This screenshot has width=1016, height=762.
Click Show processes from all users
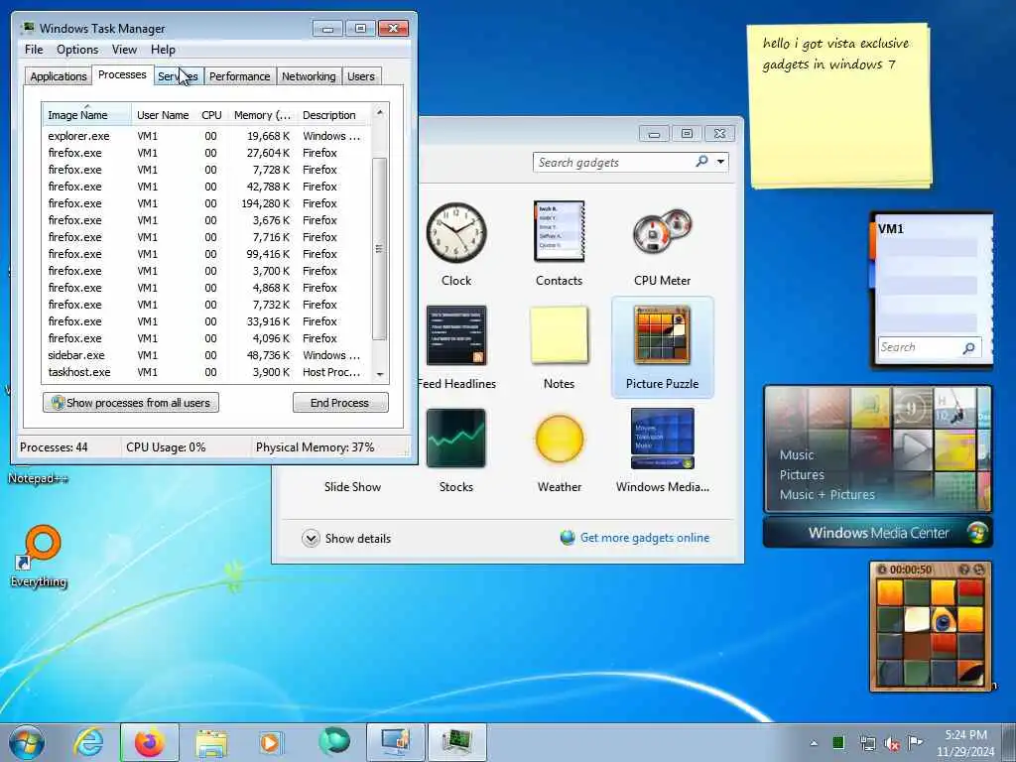(131, 403)
